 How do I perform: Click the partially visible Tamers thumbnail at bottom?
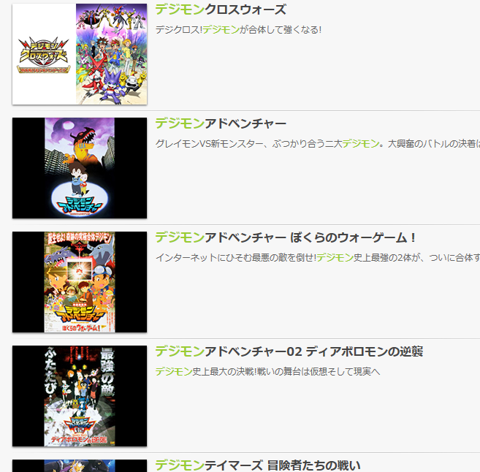coord(80,466)
